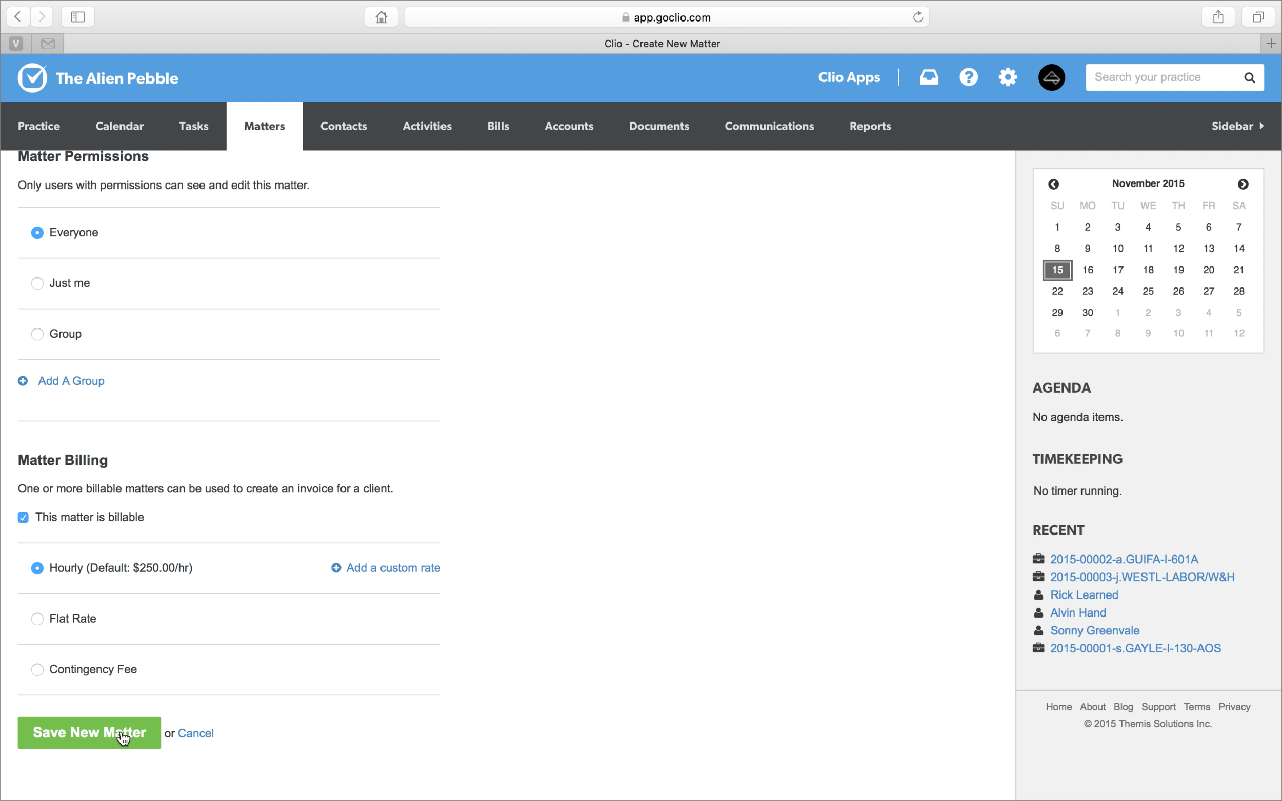Screen dimensions: 1282x801
Task: Click person icon next to Rick Learned
Action: coord(1038,595)
